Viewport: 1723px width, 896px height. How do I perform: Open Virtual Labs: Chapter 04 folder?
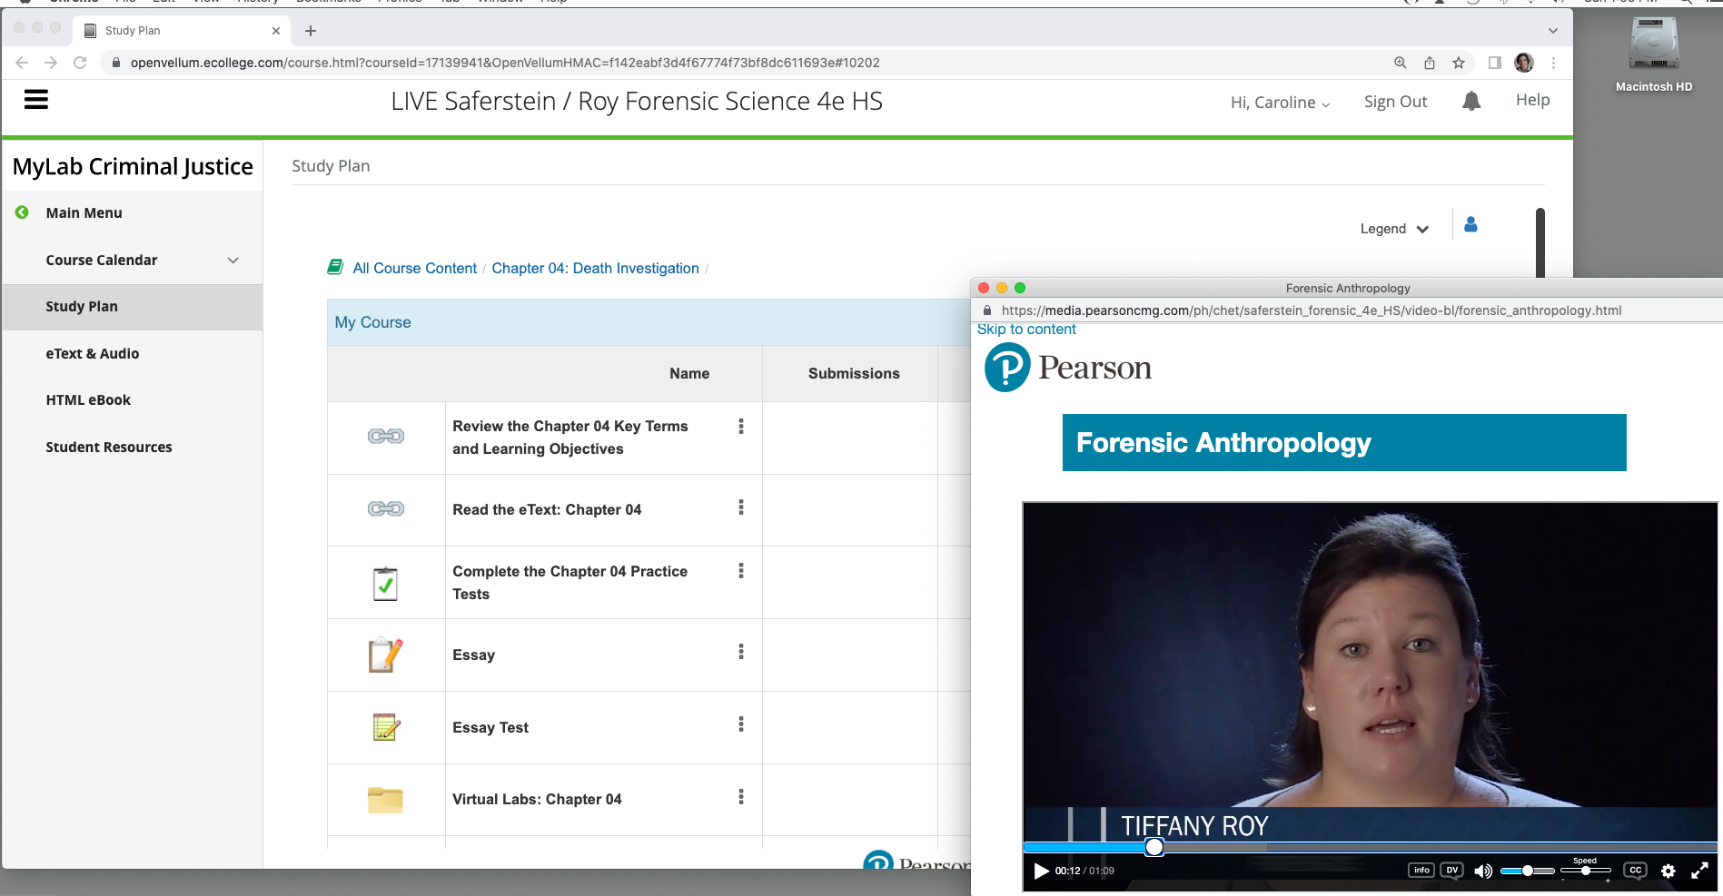tap(537, 799)
